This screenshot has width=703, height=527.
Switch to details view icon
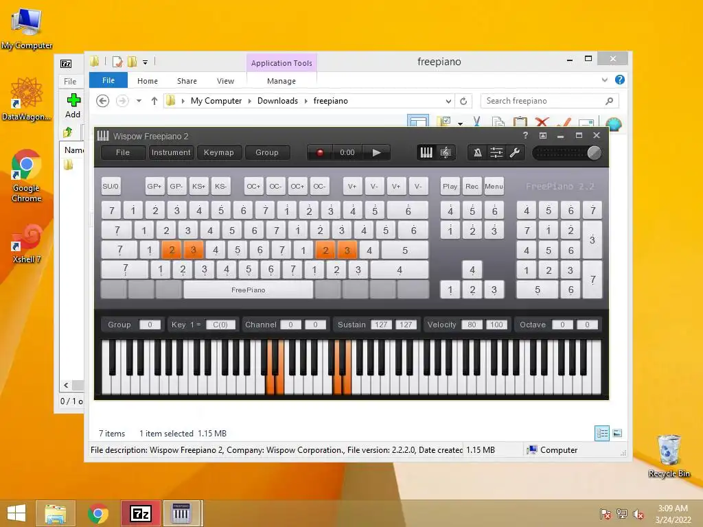pos(601,433)
